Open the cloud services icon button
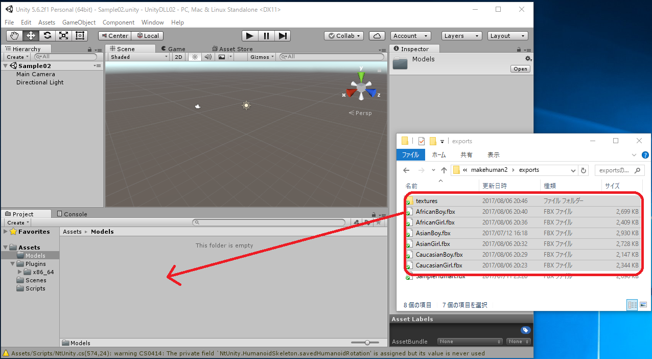Screen dimensions: 652x359 [377, 36]
